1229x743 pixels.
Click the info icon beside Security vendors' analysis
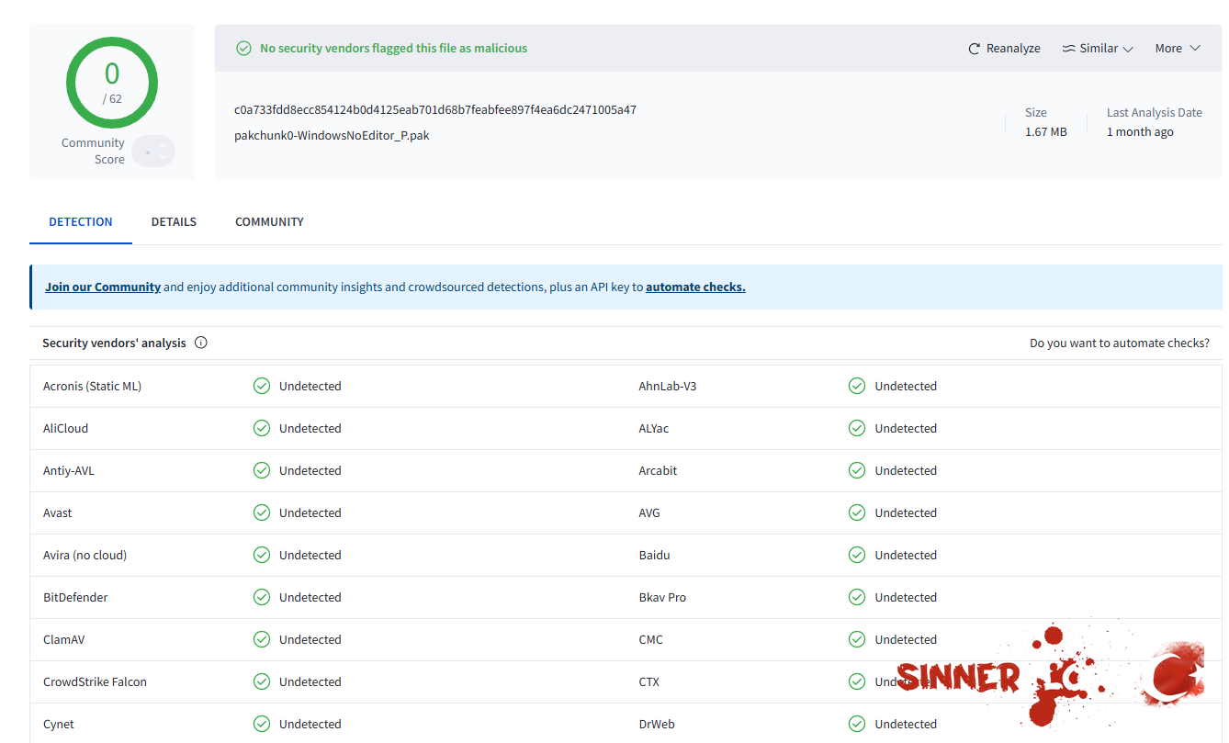[x=201, y=343]
